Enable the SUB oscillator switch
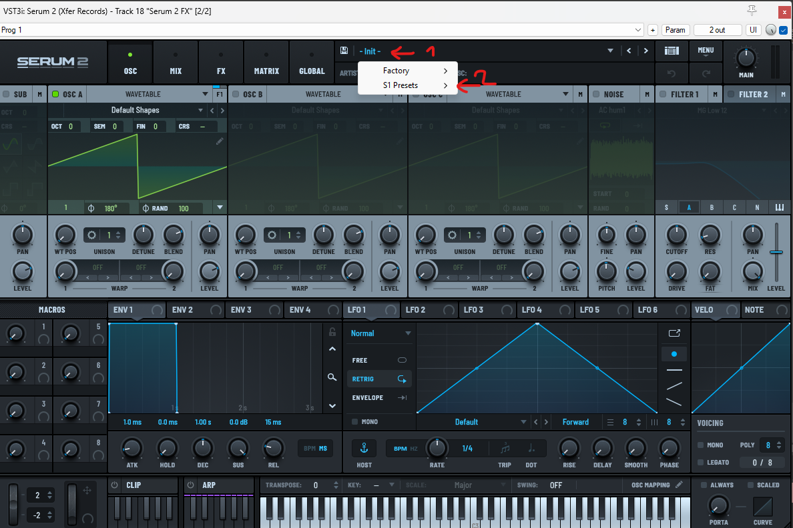The height and width of the screenshot is (528, 793). pos(6,94)
